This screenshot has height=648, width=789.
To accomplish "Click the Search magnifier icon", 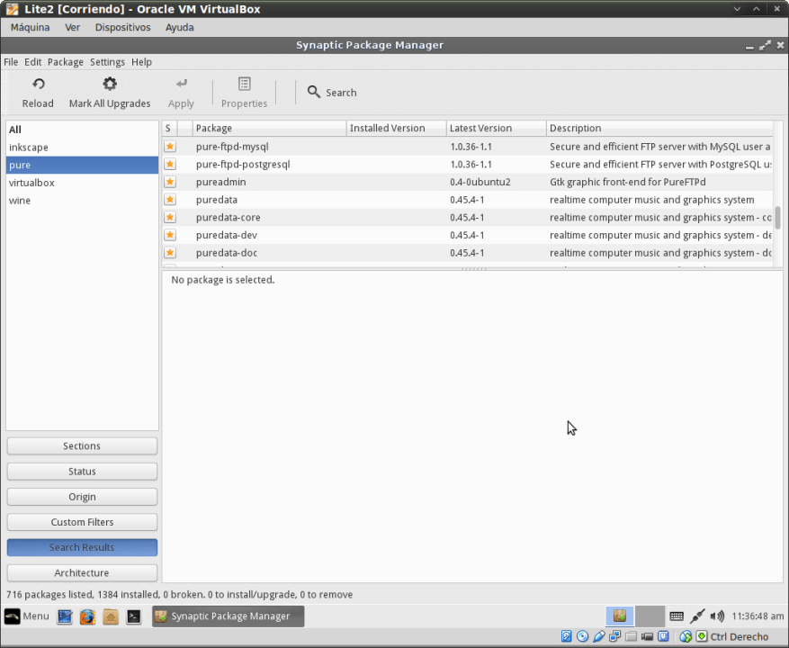I will (x=313, y=92).
